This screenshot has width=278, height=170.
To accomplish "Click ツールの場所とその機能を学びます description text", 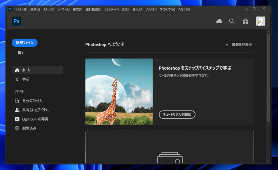I will [x=184, y=76].
